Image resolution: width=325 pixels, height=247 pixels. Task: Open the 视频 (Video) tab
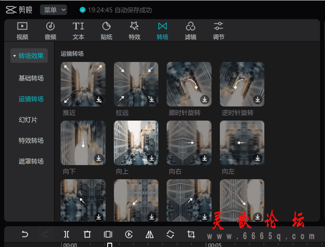pos(22,31)
